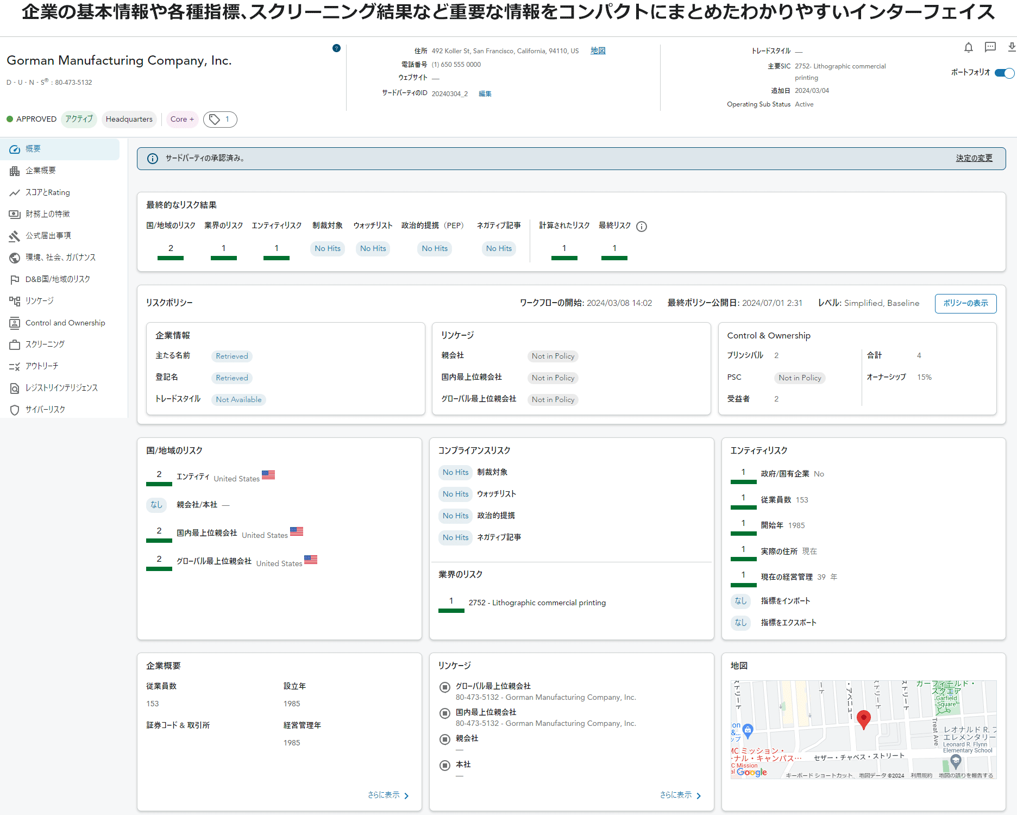Screen dimensions: 1017x815
Task: Go to 環境、社会、ガバナンス section
Action: pos(60,258)
